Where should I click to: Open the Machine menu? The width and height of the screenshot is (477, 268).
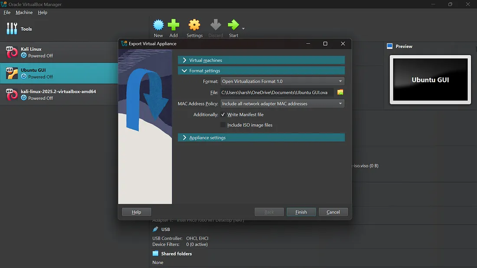tap(24, 12)
